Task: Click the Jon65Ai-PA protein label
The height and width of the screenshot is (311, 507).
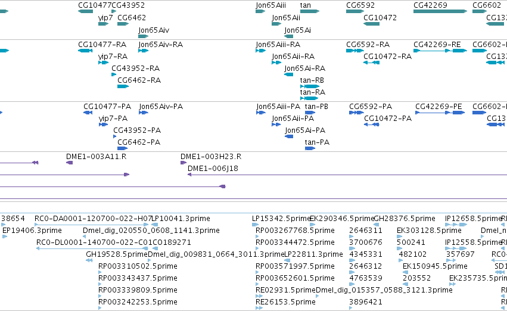Action: pos(305,130)
